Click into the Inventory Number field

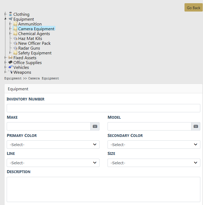[x=103, y=108]
